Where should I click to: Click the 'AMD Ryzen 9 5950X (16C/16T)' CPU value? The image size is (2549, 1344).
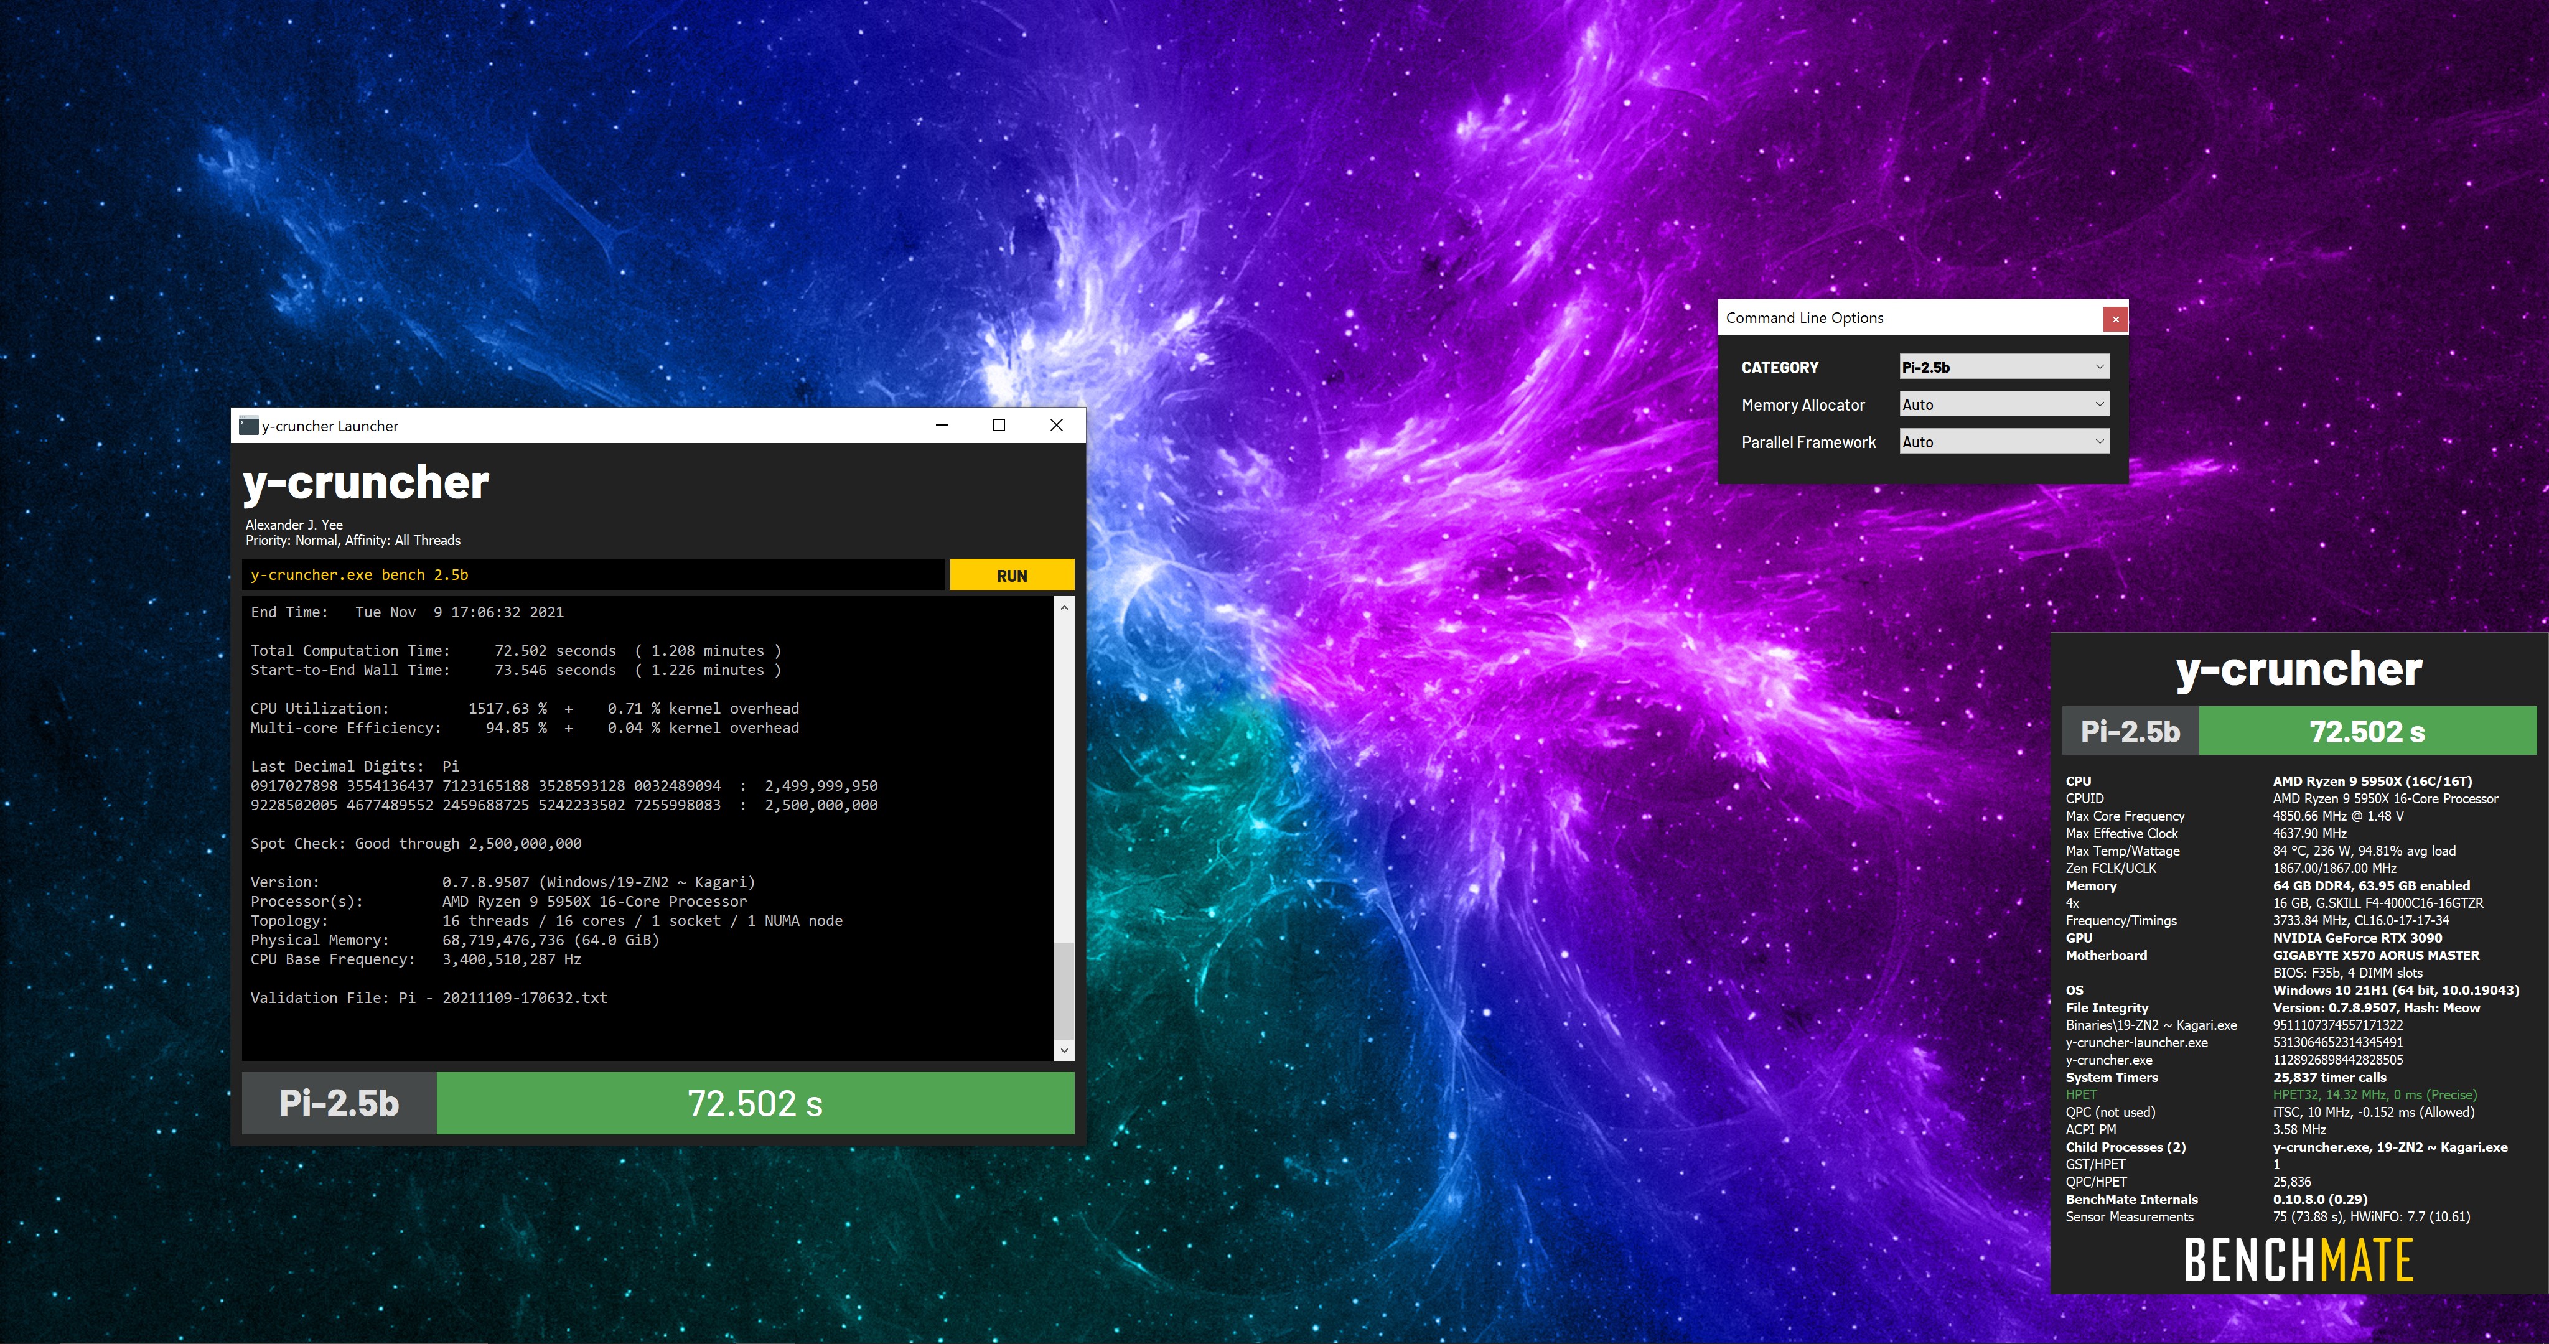pos(2372,782)
